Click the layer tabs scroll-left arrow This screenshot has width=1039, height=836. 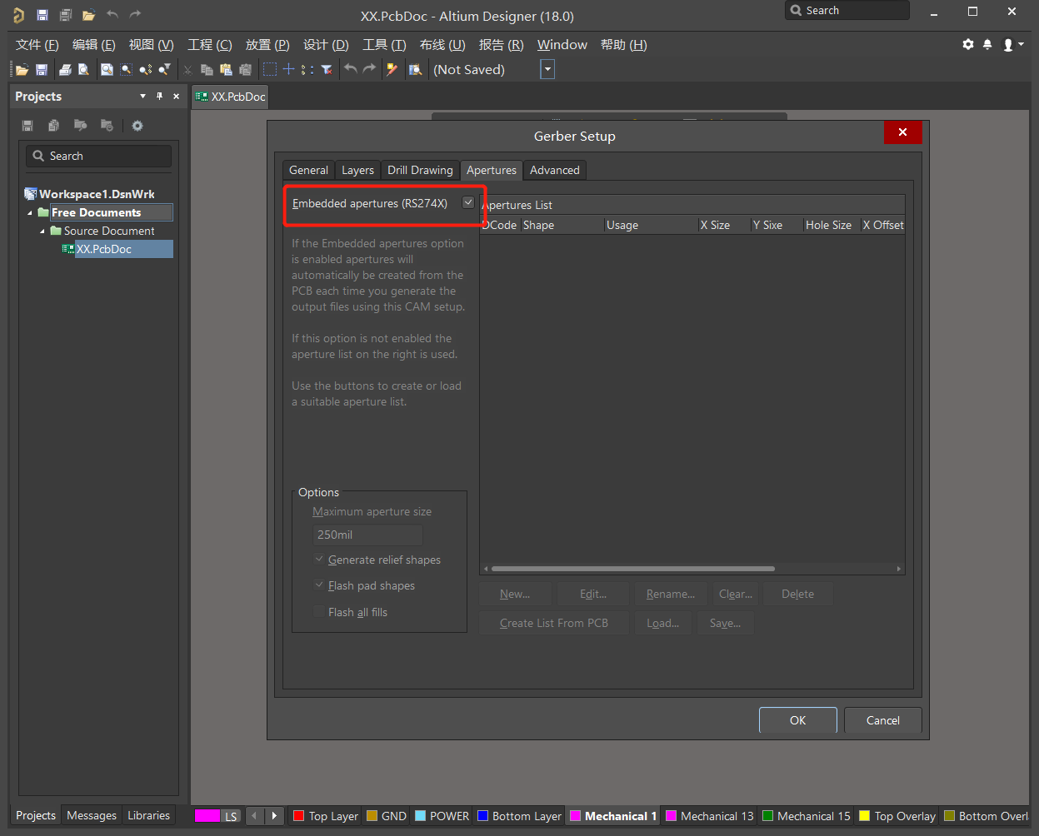255,816
